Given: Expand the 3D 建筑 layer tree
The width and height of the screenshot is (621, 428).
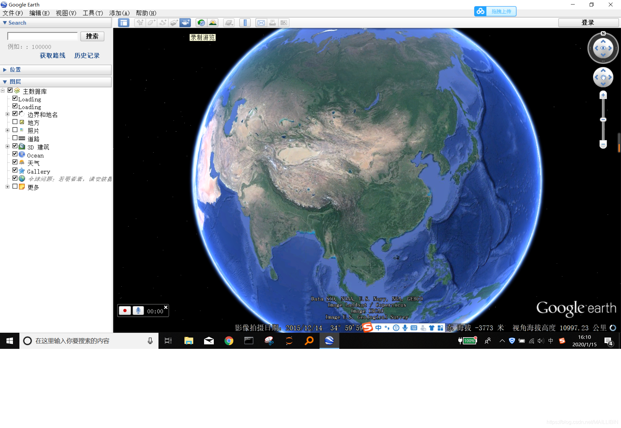Looking at the screenshot, I should pyautogui.click(x=7, y=146).
